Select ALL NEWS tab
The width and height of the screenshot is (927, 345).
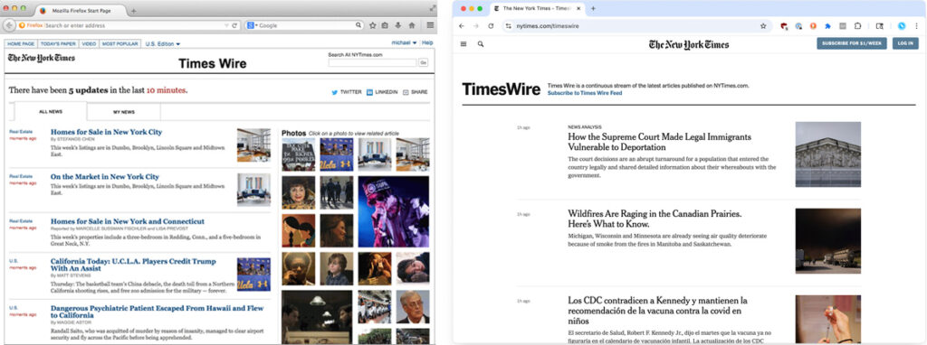pyautogui.click(x=51, y=111)
